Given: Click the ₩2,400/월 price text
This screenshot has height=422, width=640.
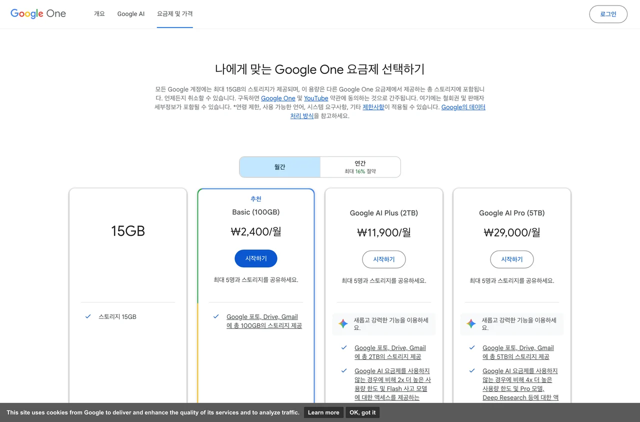Looking at the screenshot, I should tap(256, 231).
